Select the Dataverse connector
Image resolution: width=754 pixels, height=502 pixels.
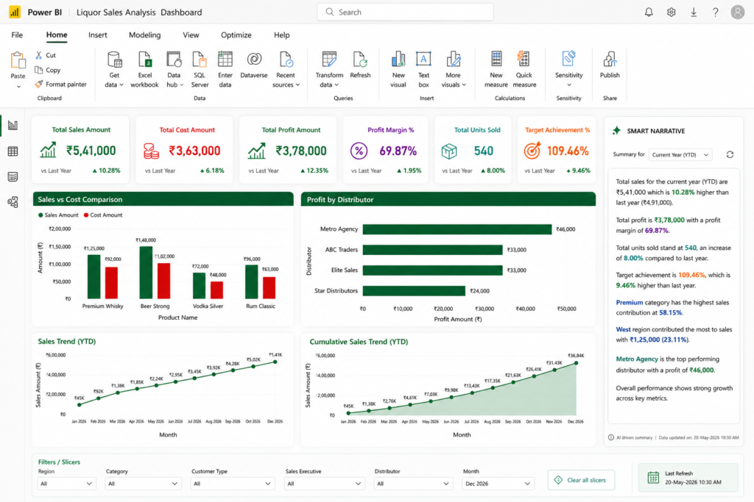tap(254, 65)
